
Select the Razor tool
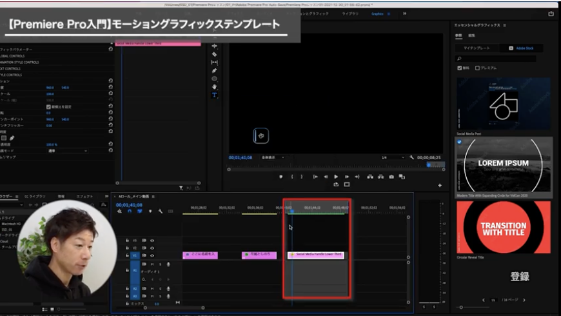point(214,54)
